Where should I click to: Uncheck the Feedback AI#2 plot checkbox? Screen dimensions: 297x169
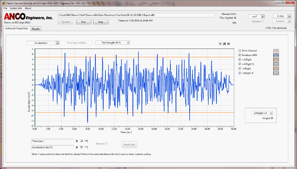(x=239, y=55)
